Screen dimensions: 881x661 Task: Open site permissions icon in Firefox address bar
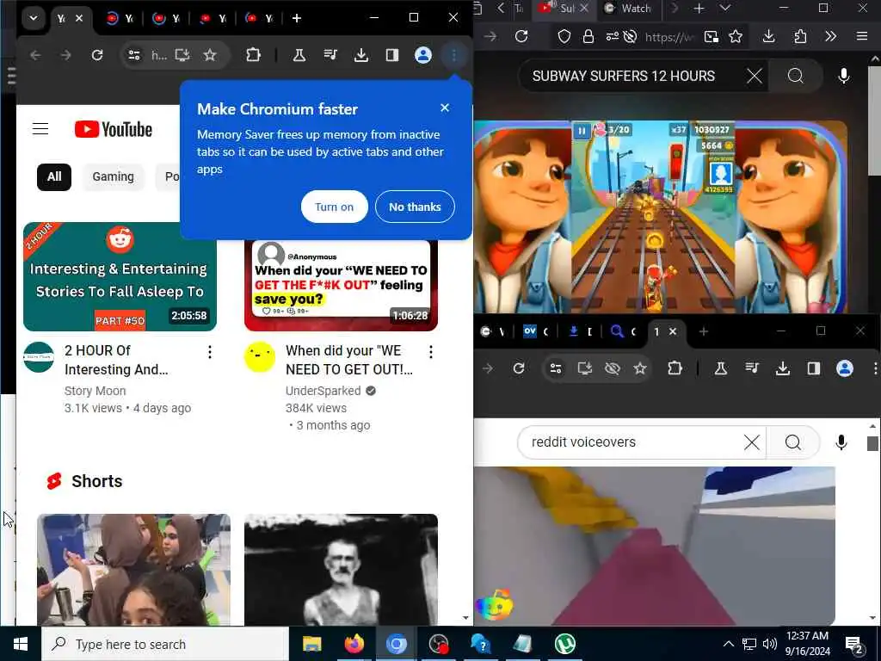pos(612,36)
